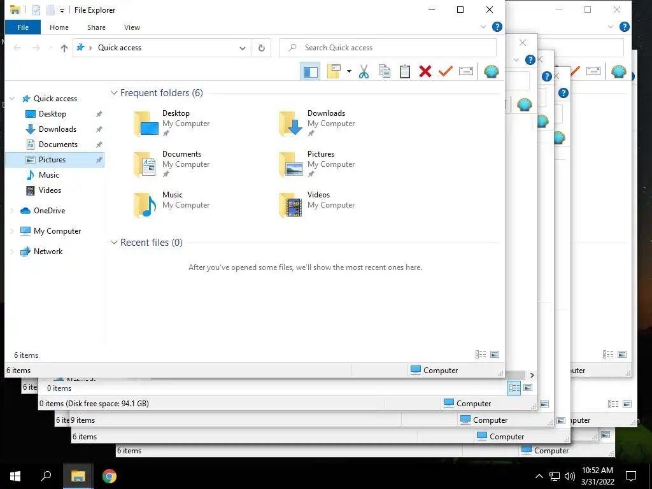
Task: Click the Rename toolbar icon
Action: pyautogui.click(x=465, y=71)
